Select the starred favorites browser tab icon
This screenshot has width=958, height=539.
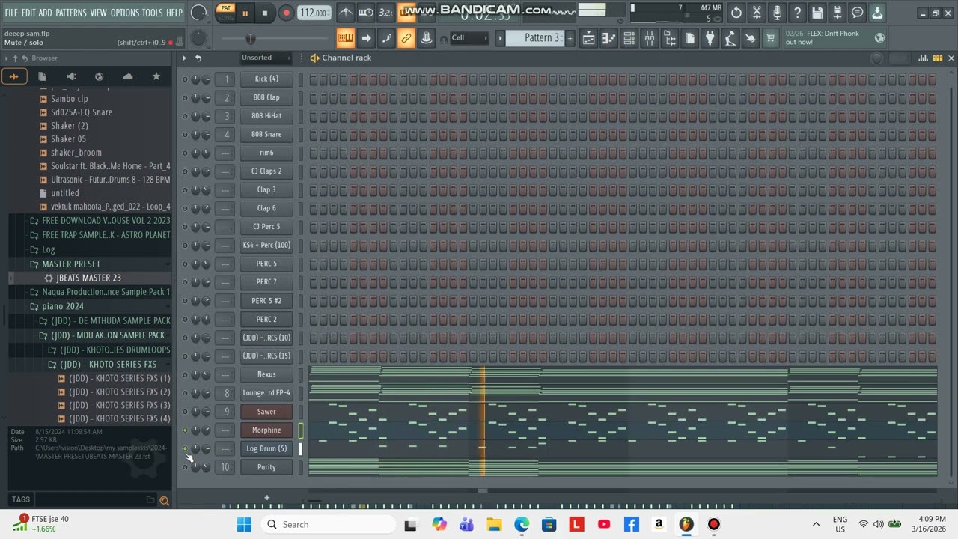[156, 76]
